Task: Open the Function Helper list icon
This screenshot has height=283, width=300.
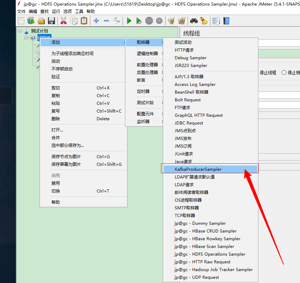Action: (216, 21)
